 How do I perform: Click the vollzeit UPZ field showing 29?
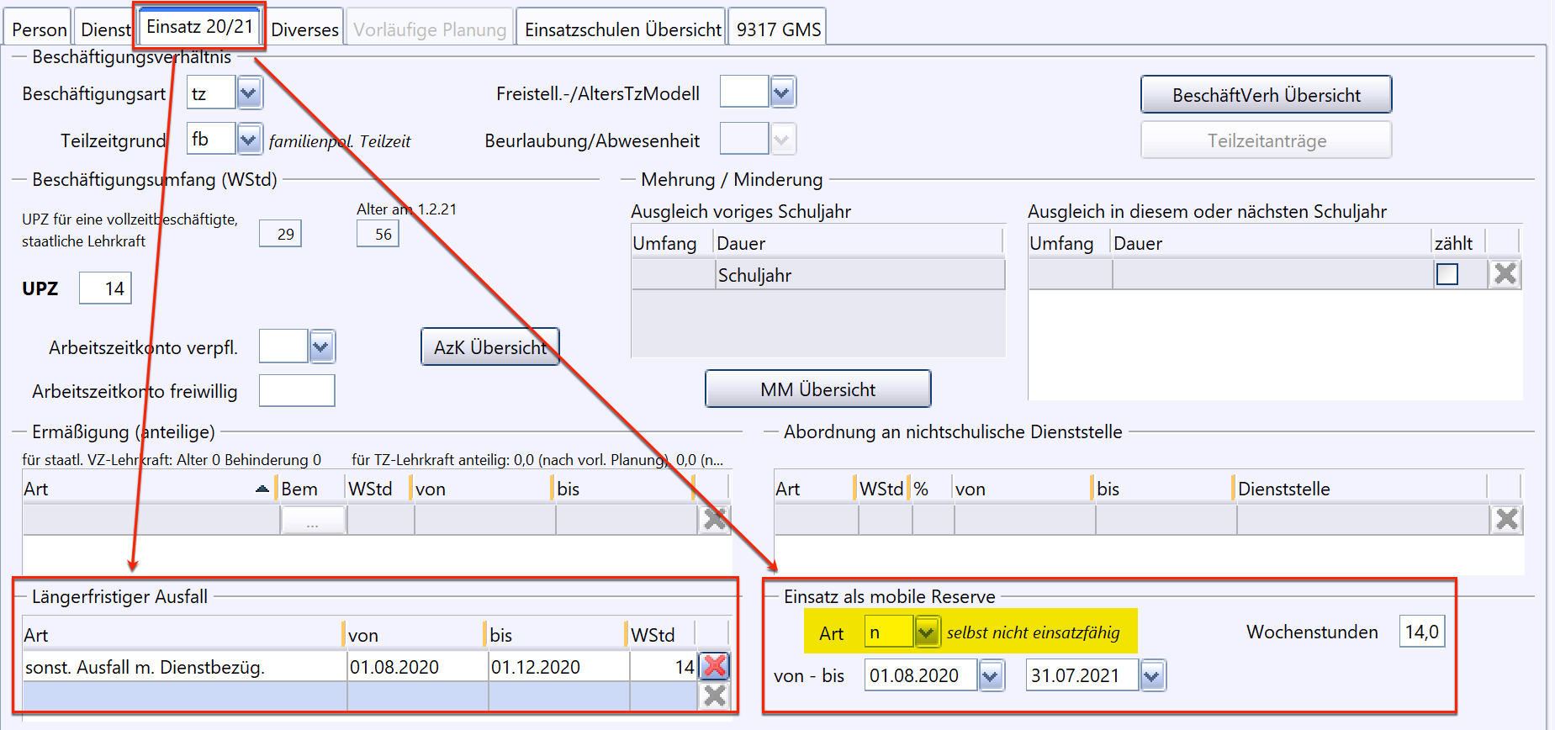pos(280,234)
